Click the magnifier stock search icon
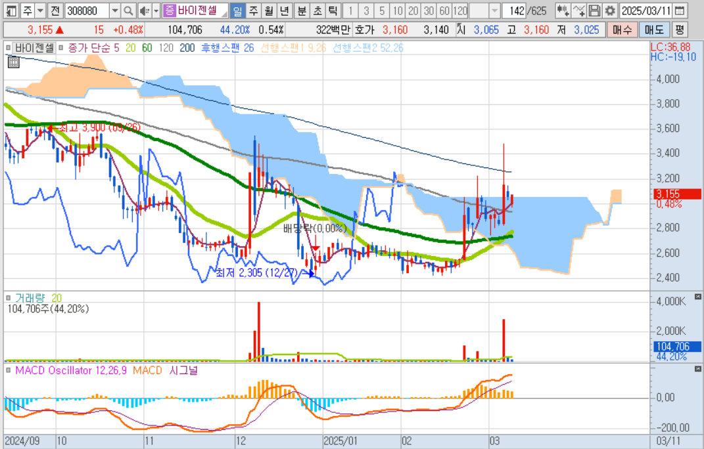The image size is (704, 449). tap(128, 11)
